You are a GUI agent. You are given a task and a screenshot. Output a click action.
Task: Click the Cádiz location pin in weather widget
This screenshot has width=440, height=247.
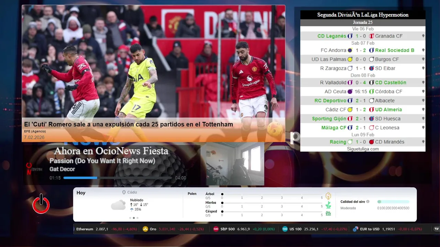pyautogui.click(x=124, y=192)
